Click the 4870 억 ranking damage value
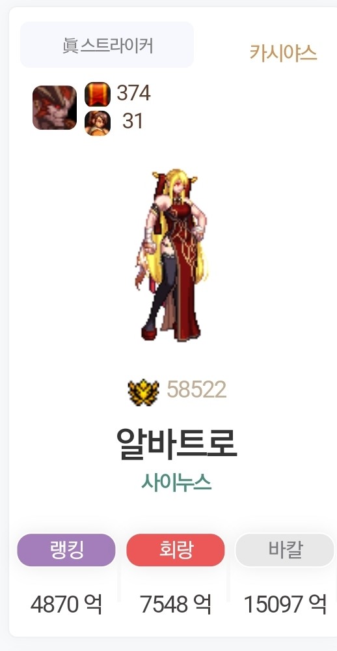This screenshot has width=337, height=651. click(x=66, y=604)
